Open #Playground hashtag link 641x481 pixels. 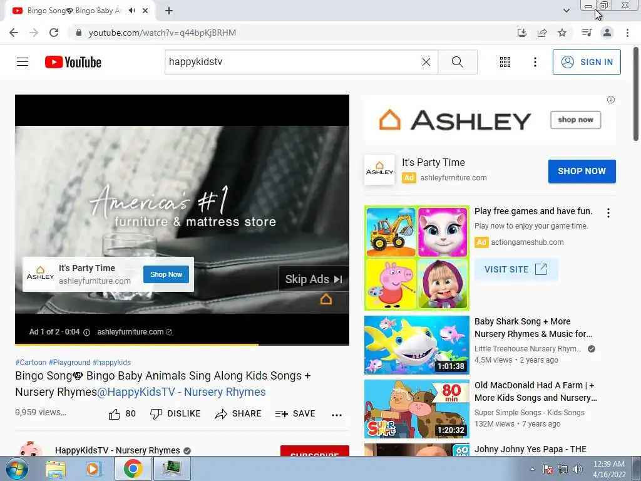click(69, 363)
